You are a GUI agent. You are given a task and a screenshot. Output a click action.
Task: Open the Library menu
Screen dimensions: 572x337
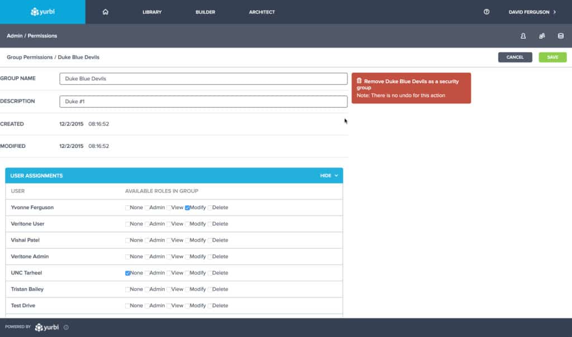coord(152,12)
